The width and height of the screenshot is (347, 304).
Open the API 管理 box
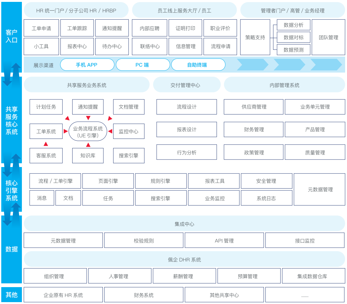click(x=224, y=241)
